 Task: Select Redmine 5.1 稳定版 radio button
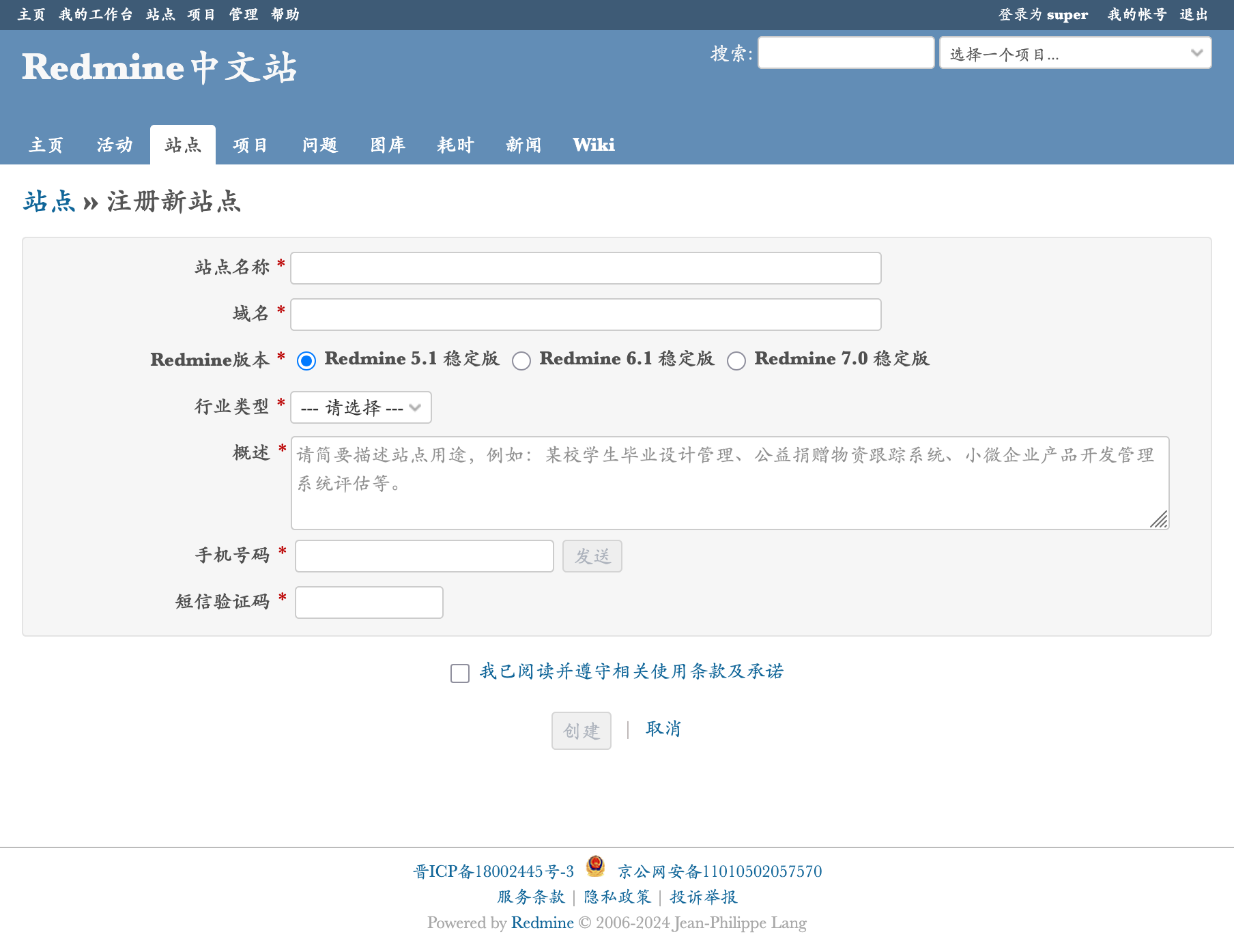pyautogui.click(x=306, y=361)
